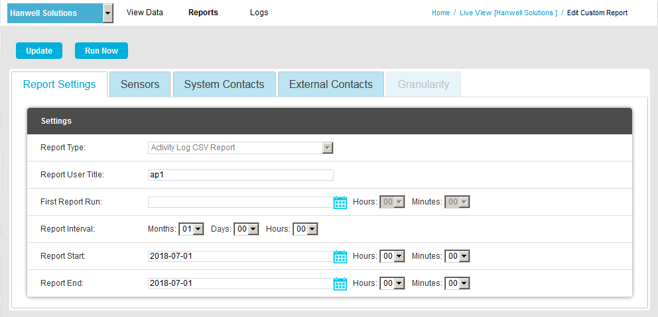658x317 pixels.
Task: Open First Report Run Minutes dropdown
Action: click(458, 202)
